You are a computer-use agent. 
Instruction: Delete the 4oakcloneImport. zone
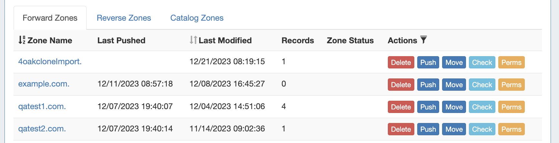pyautogui.click(x=401, y=62)
